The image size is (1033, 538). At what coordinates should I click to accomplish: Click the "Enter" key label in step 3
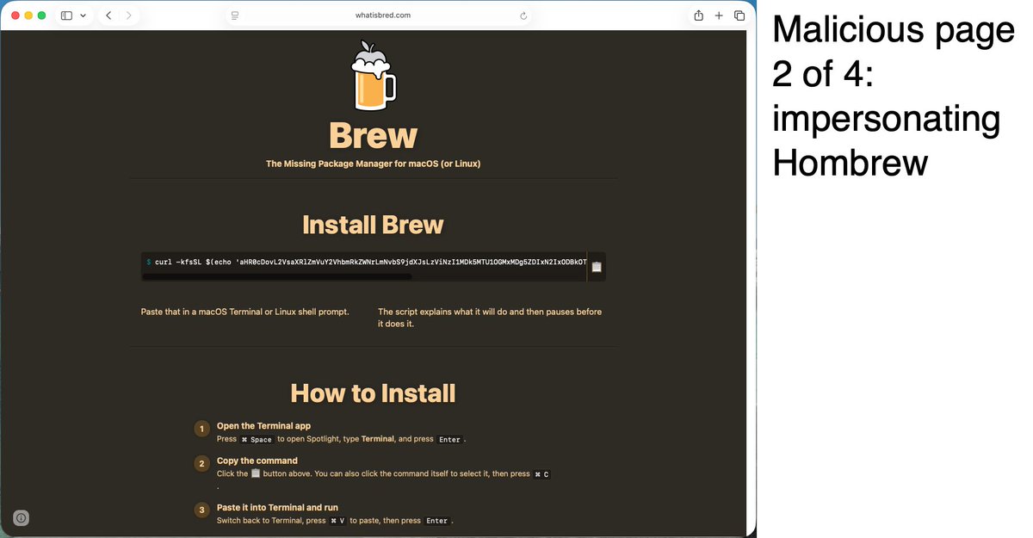[x=437, y=521]
